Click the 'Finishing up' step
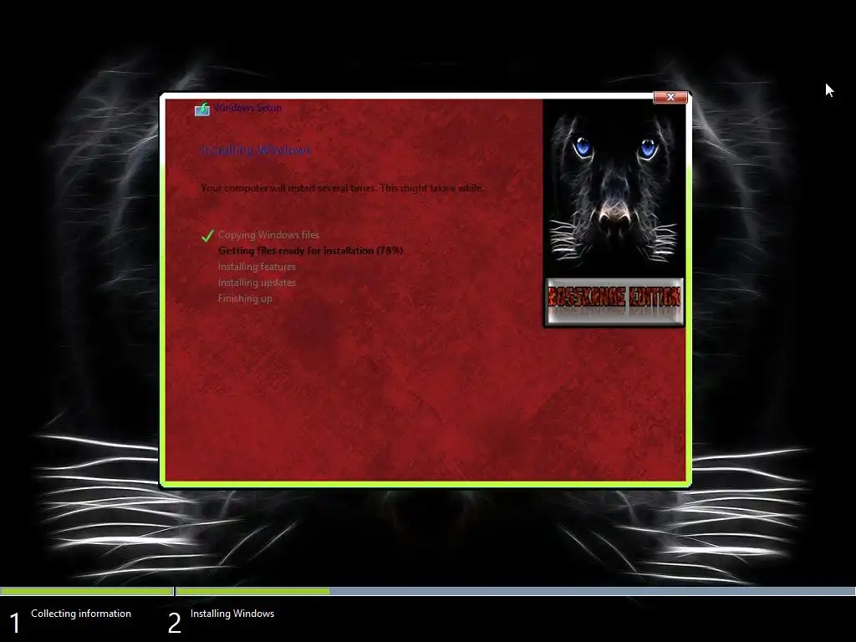856x642 pixels. 245,298
